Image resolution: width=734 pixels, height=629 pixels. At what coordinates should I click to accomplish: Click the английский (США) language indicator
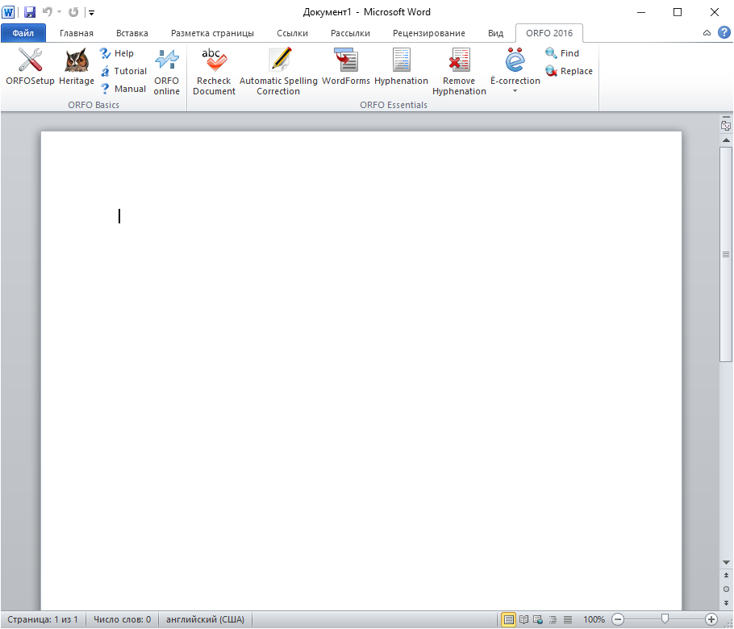click(x=205, y=619)
